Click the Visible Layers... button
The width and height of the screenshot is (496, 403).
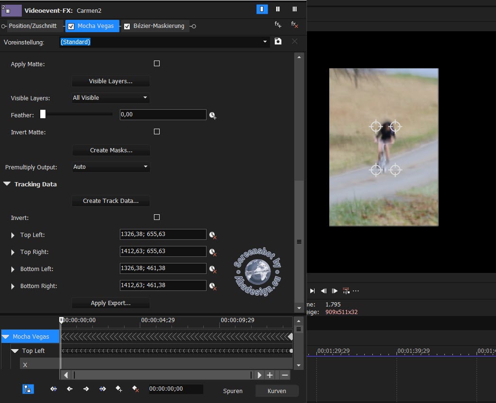pos(111,81)
